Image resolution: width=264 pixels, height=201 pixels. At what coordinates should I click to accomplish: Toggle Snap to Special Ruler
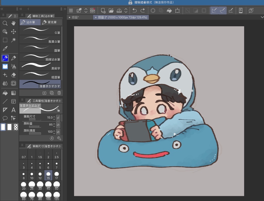(x=222, y=11)
